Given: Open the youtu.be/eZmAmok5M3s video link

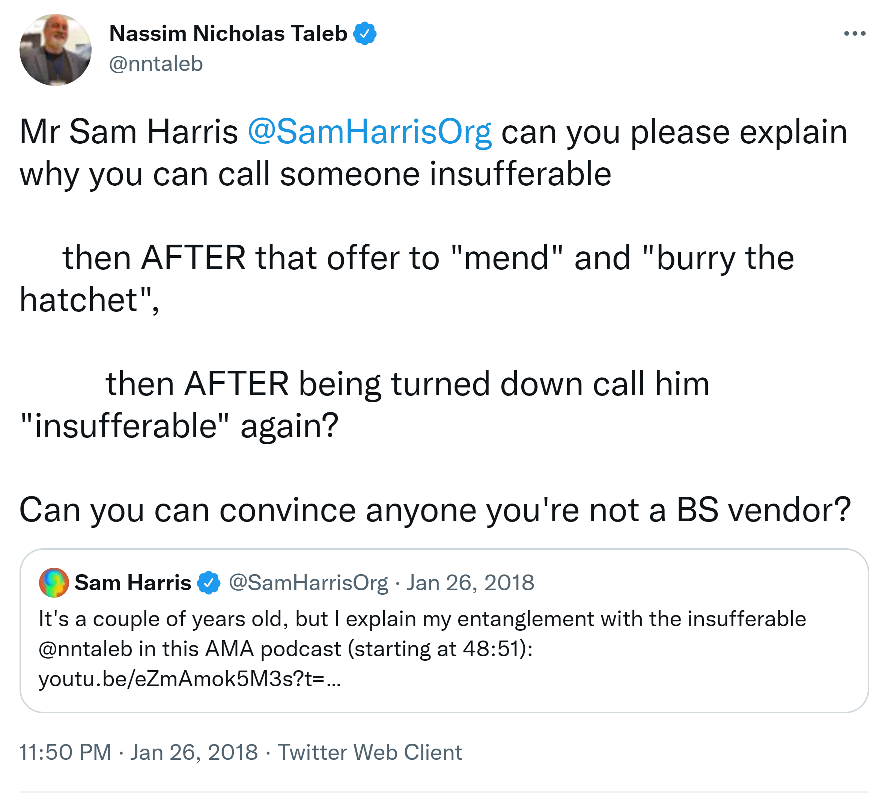Looking at the screenshot, I should [x=189, y=679].
